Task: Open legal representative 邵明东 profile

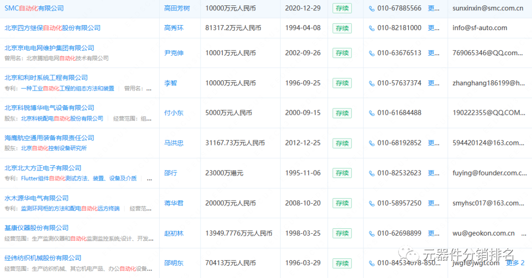Action: point(174,263)
